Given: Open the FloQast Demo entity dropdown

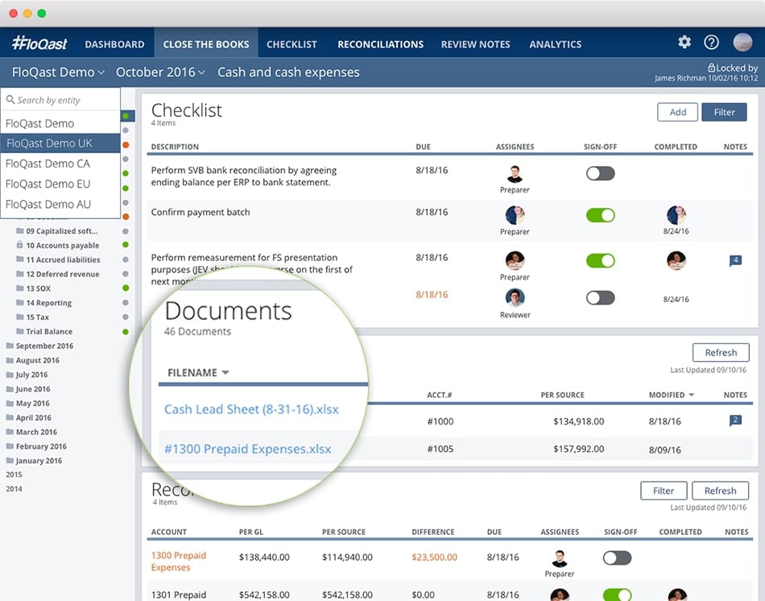Looking at the screenshot, I should (58, 73).
